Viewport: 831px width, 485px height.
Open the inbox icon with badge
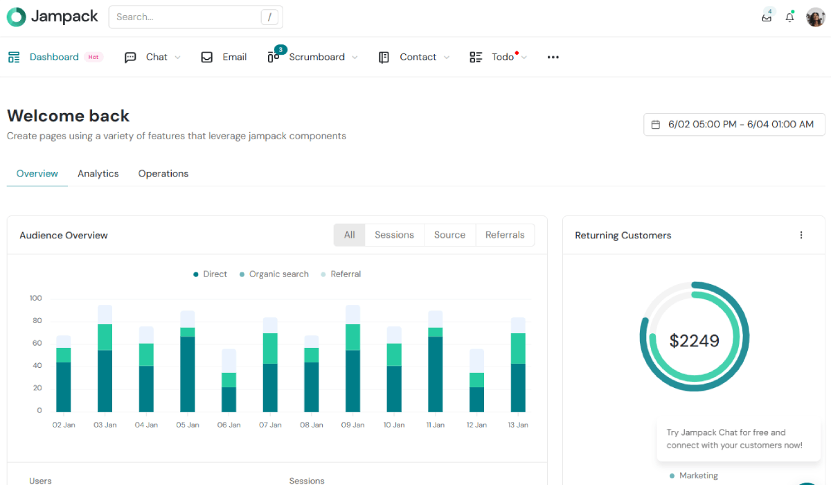coord(767,17)
